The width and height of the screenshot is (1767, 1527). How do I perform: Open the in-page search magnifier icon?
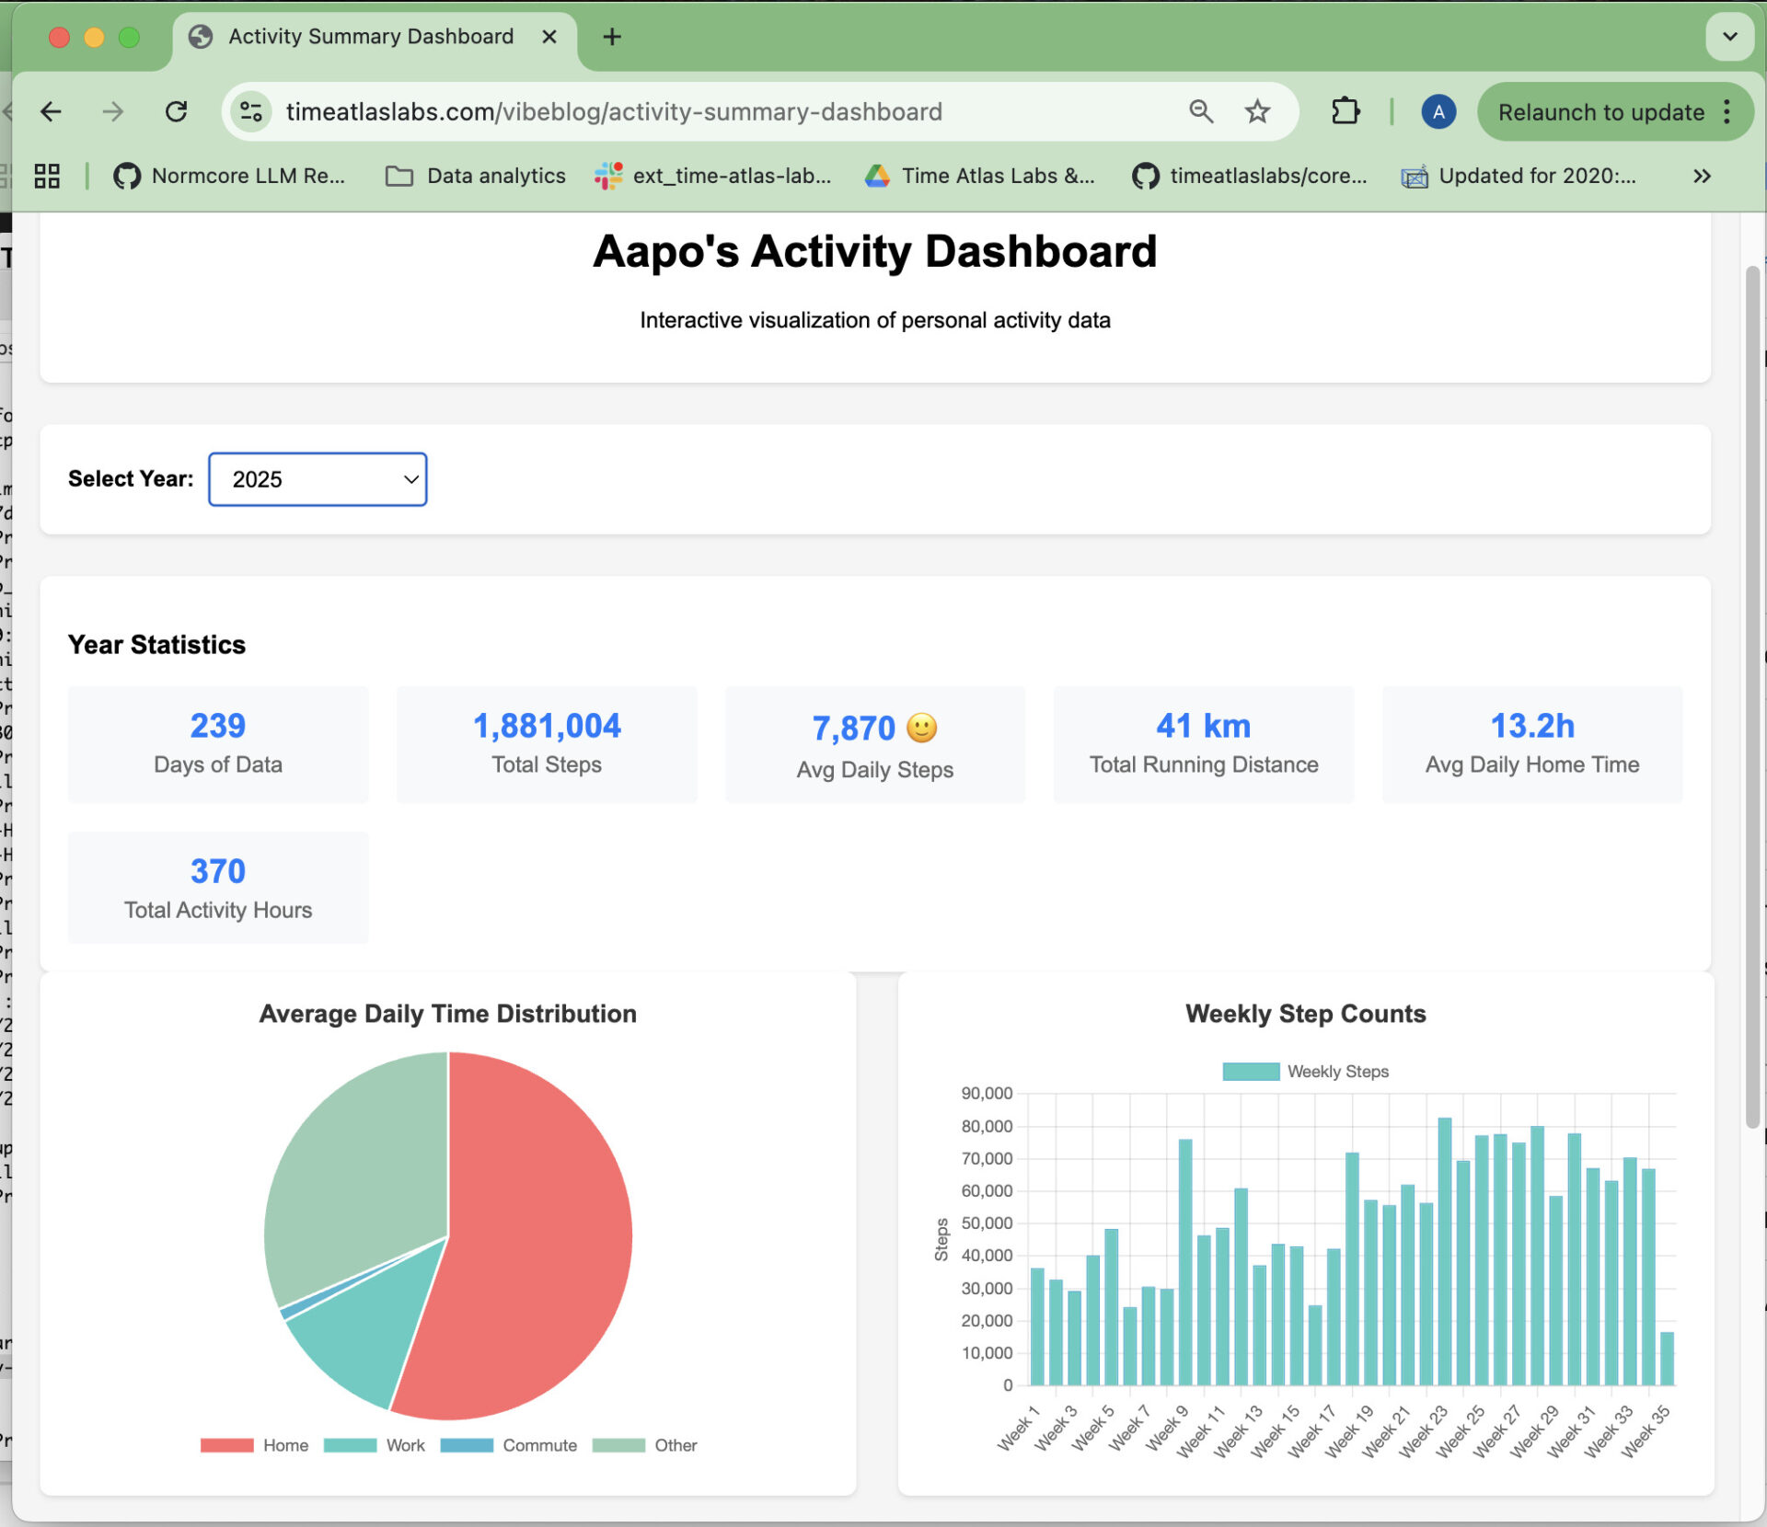click(1200, 111)
